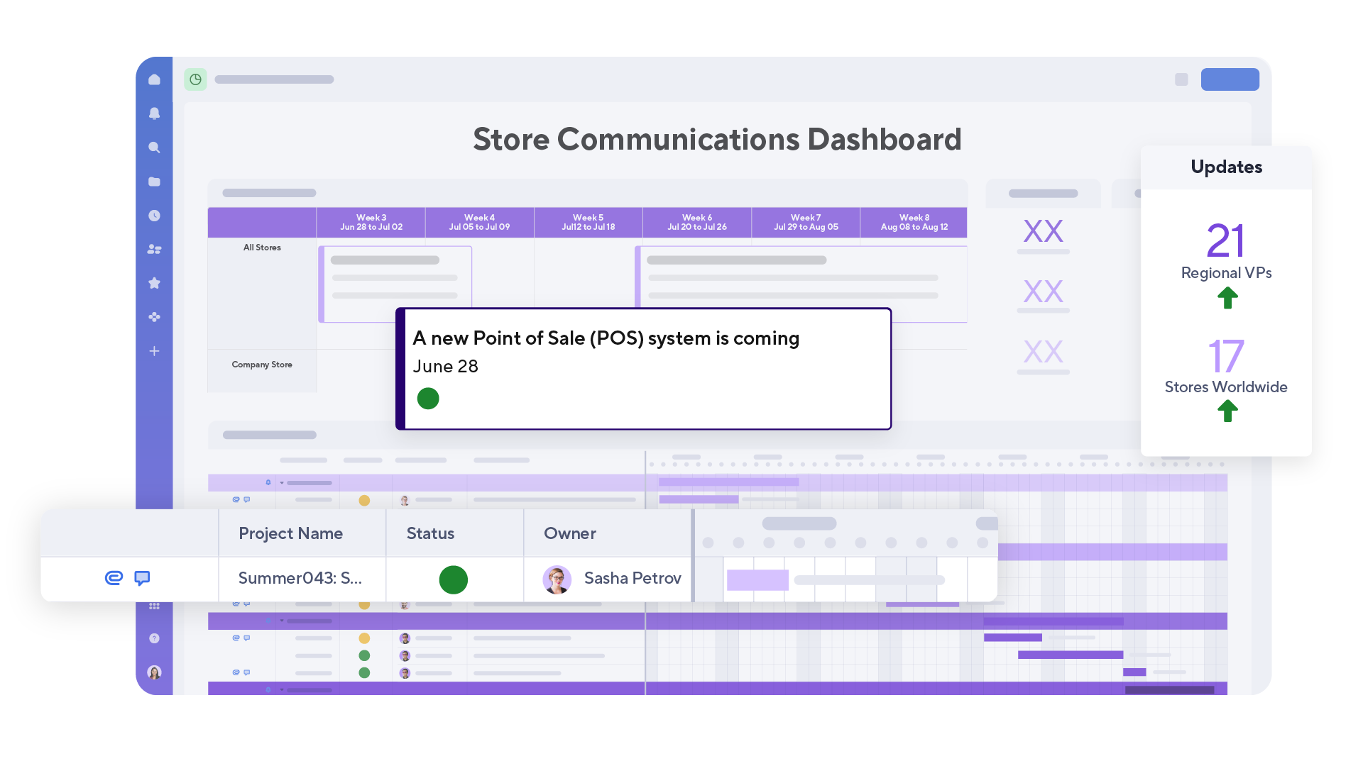Select the Status column header

[429, 533]
